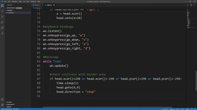Click 'time.sleep(1)' on line 88
The image size is (197, 110).
tap(67, 83)
